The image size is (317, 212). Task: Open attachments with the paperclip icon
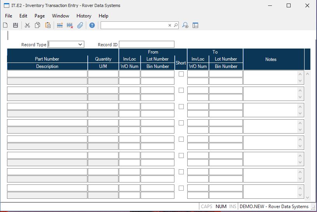point(80,25)
